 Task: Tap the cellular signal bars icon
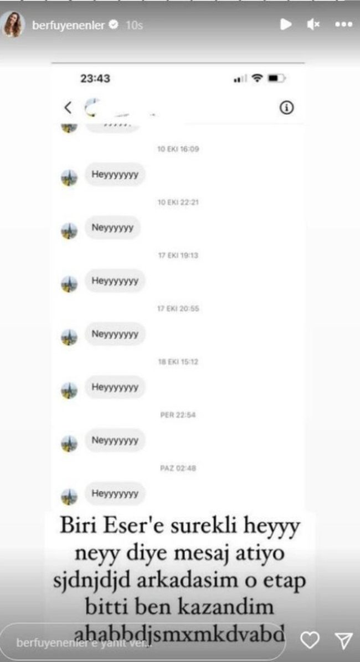tap(240, 79)
